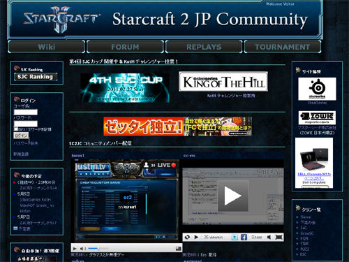Click the Share text in the right stream bar
349x262 pixels.
(x=257, y=237)
